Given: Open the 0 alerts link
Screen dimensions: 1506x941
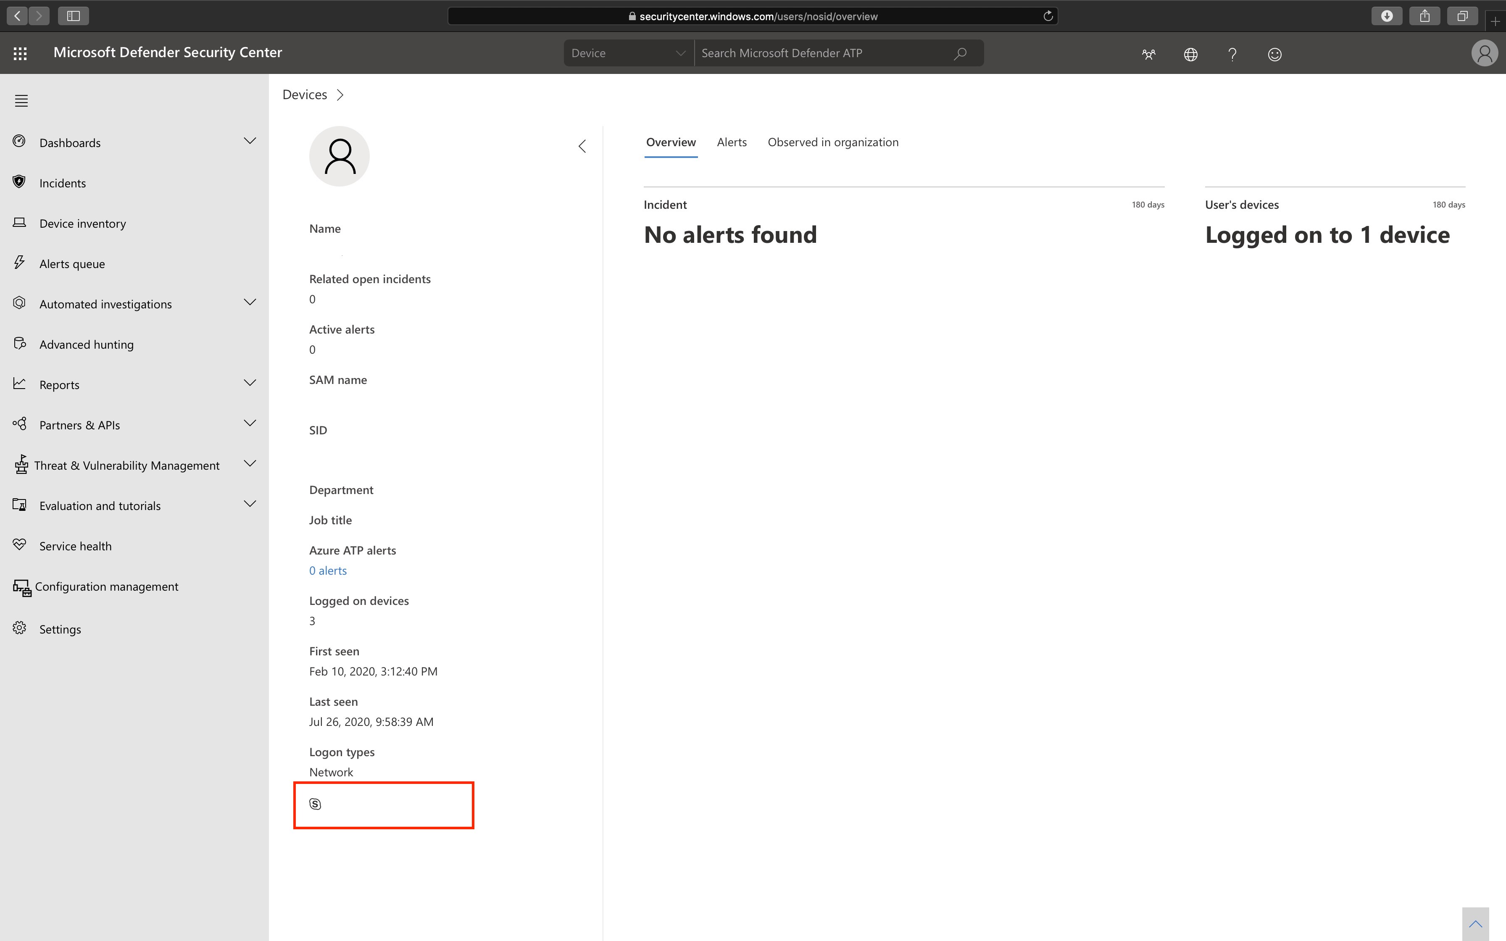Looking at the screenshot, I should click(x=328, y=570).
